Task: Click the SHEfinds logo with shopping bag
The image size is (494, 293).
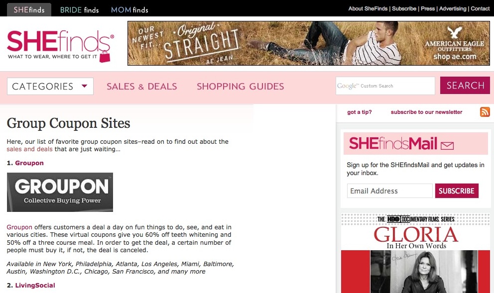Action: click(x=60, y=46)
